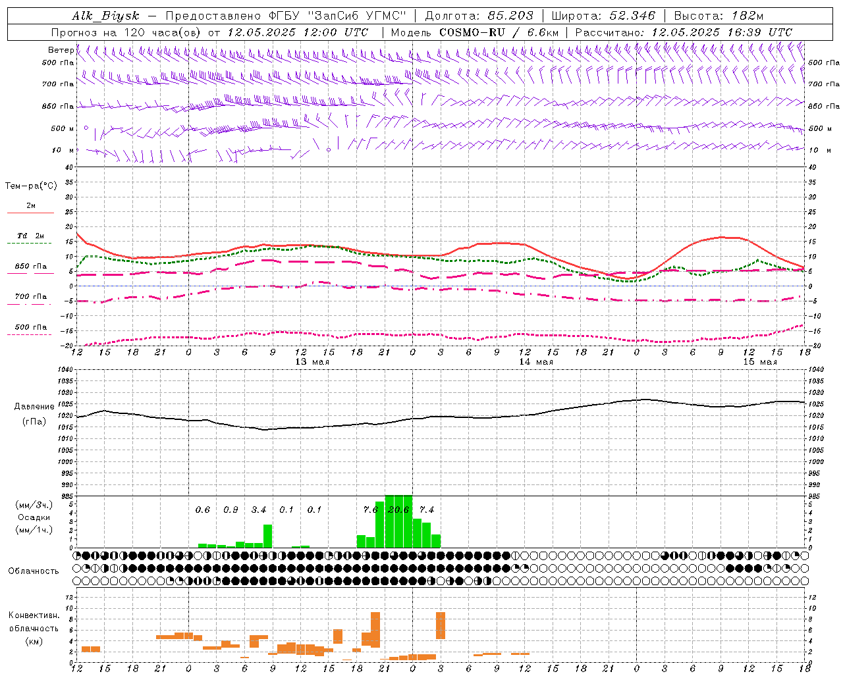The width and height of the screenshot is (843, 674).
Task: Click the latitude value Широта: 52.346
Action: click(603, 16)
